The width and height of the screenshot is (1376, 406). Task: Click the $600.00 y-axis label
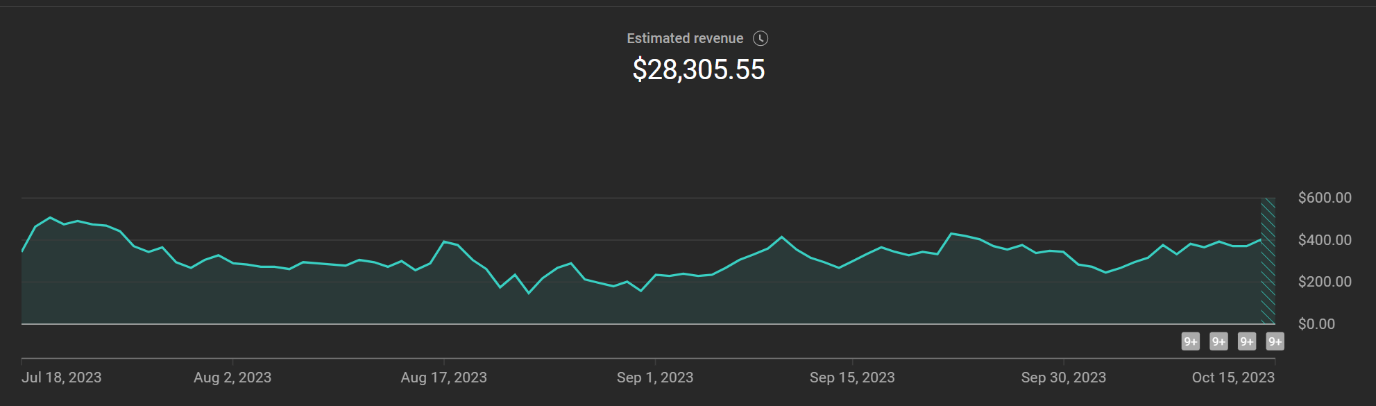click(x=1325, y=198)
